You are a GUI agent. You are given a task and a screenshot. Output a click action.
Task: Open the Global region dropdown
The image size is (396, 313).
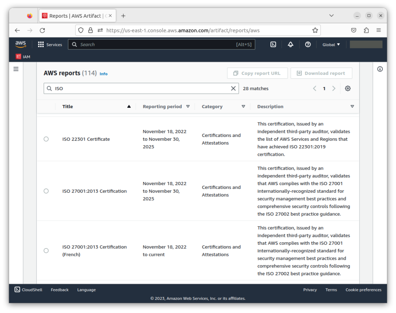tap(331, 44)
